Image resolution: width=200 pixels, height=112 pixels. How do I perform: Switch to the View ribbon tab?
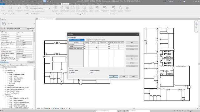point(72,4)
